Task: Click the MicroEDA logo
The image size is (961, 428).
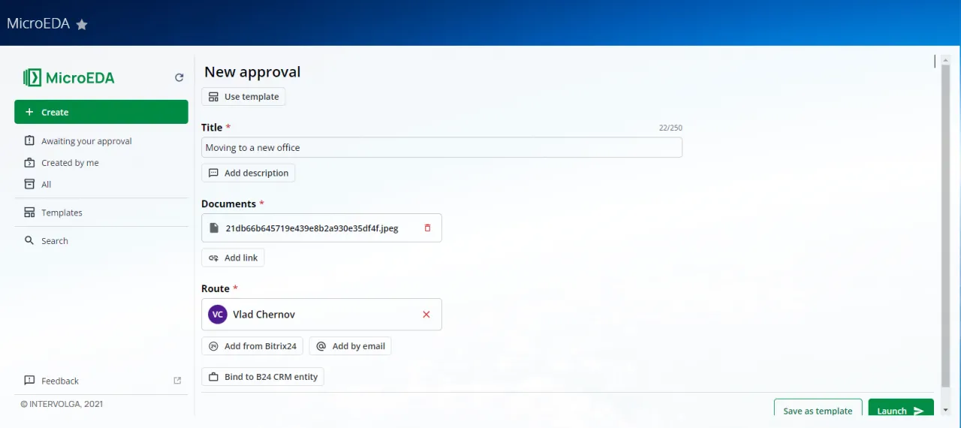Action: 69,77
